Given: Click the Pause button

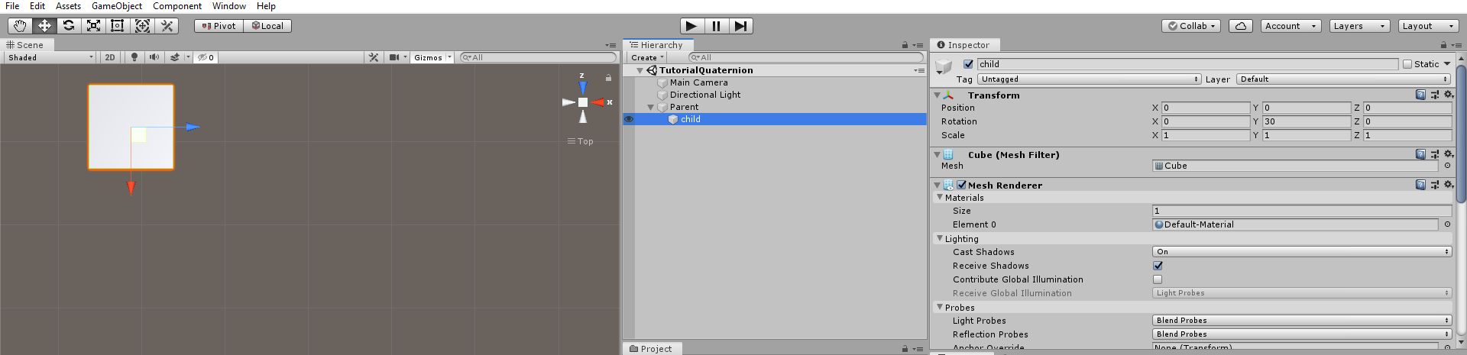Looking at the screenshot, I should (716, 26).
